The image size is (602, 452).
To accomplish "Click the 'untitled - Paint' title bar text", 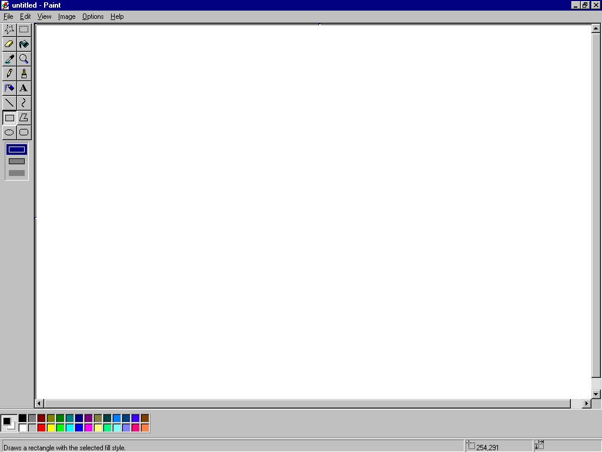I will (x=36, y=5).
